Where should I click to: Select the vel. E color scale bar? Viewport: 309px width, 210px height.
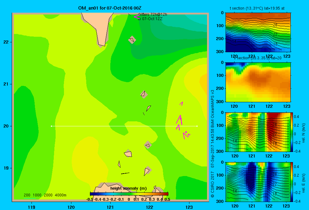[x=292, y=182]
